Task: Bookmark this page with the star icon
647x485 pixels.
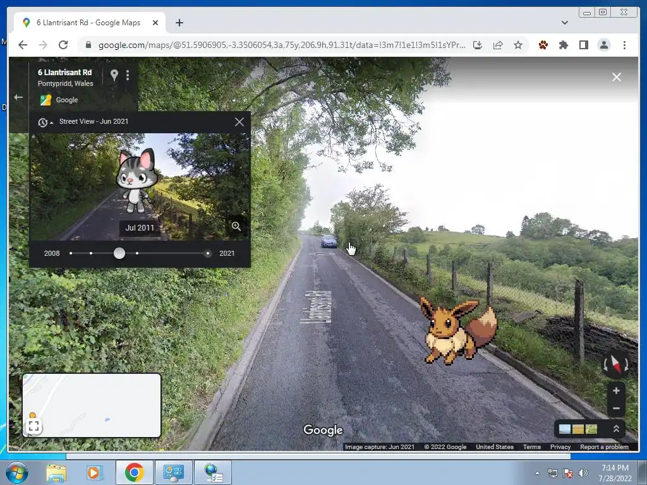Action: click(518, 45)
